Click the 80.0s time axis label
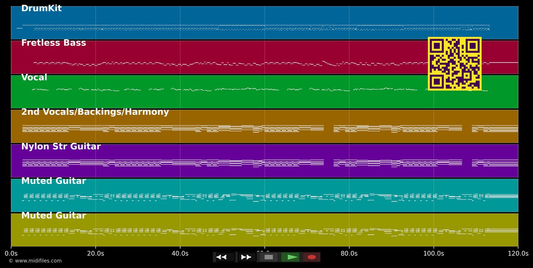Viewport: 533px width, 268px height. pos(349,253)
